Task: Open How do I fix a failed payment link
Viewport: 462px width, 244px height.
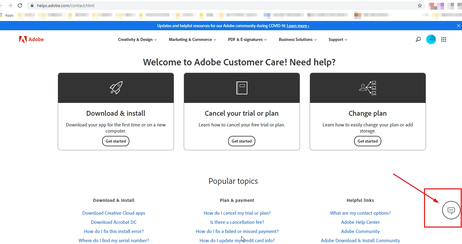Action: pyautogui.click(x=237, y=231)
